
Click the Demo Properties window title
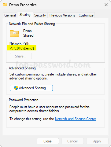pos(23,5)
